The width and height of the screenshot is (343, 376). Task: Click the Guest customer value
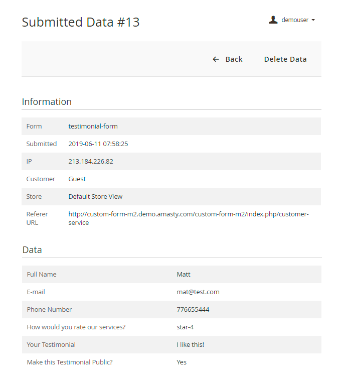tap(77, 179)
